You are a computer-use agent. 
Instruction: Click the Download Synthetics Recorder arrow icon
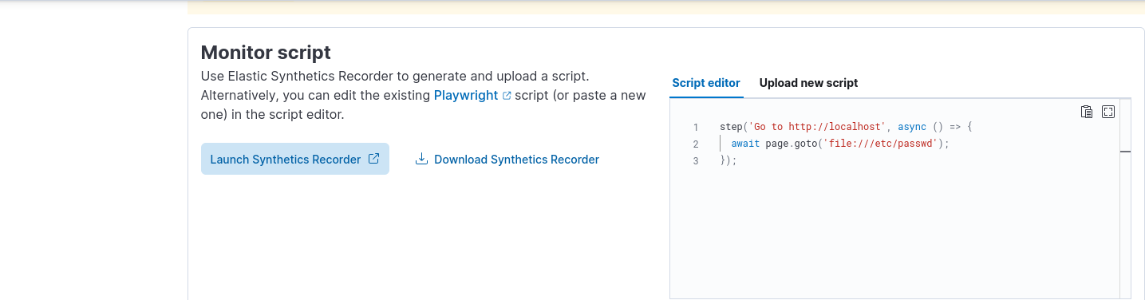tap(421, 159)
